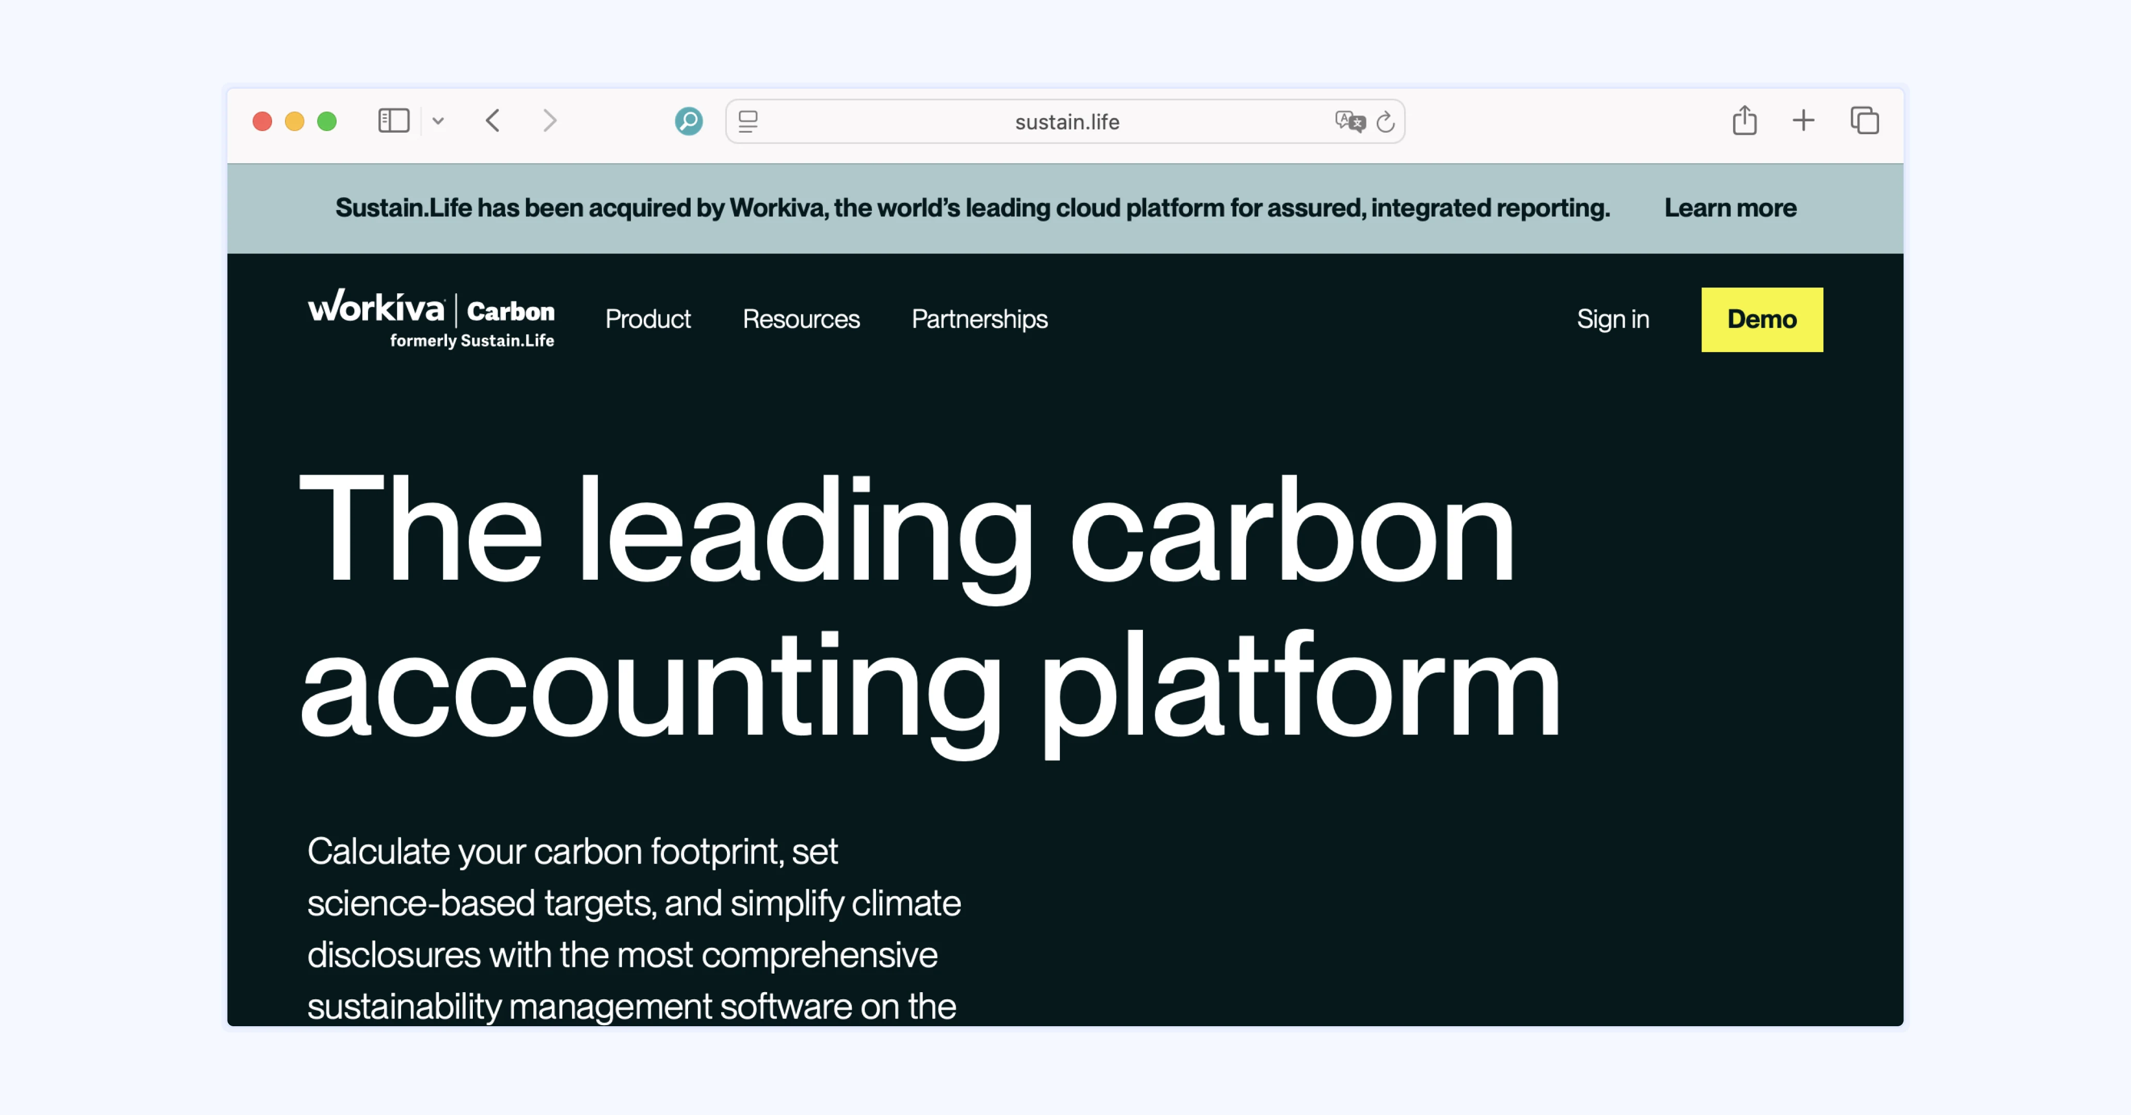Open the page settings reader icon
Screen dimensions: 2131x1115
(748, 122)
